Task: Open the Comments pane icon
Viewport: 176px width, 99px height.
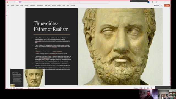Action: click(162, 5)
